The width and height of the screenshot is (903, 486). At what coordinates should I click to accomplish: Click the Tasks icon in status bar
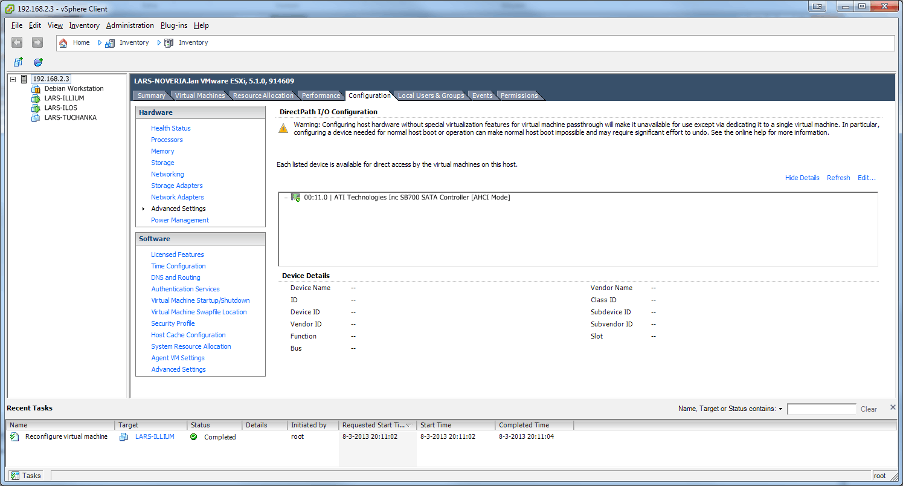click(x=15, y=476)
